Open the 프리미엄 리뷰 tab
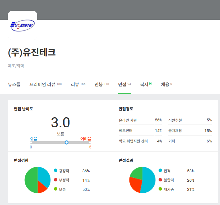The height and width of the screenshot is (205, 220). click(x=45, y=84)
